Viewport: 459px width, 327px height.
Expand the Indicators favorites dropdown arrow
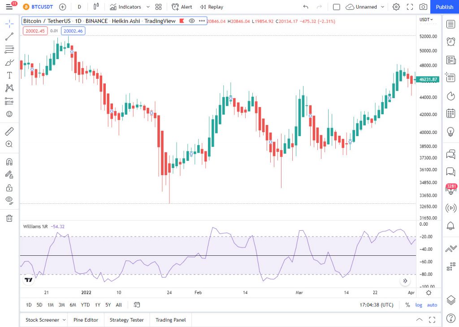click(x=148, y=7)
